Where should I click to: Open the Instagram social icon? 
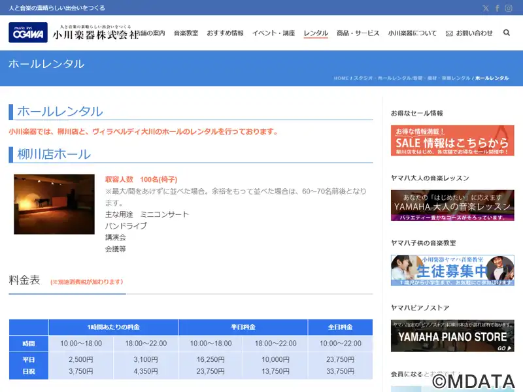pyautogui.click(x=509, y=8)
